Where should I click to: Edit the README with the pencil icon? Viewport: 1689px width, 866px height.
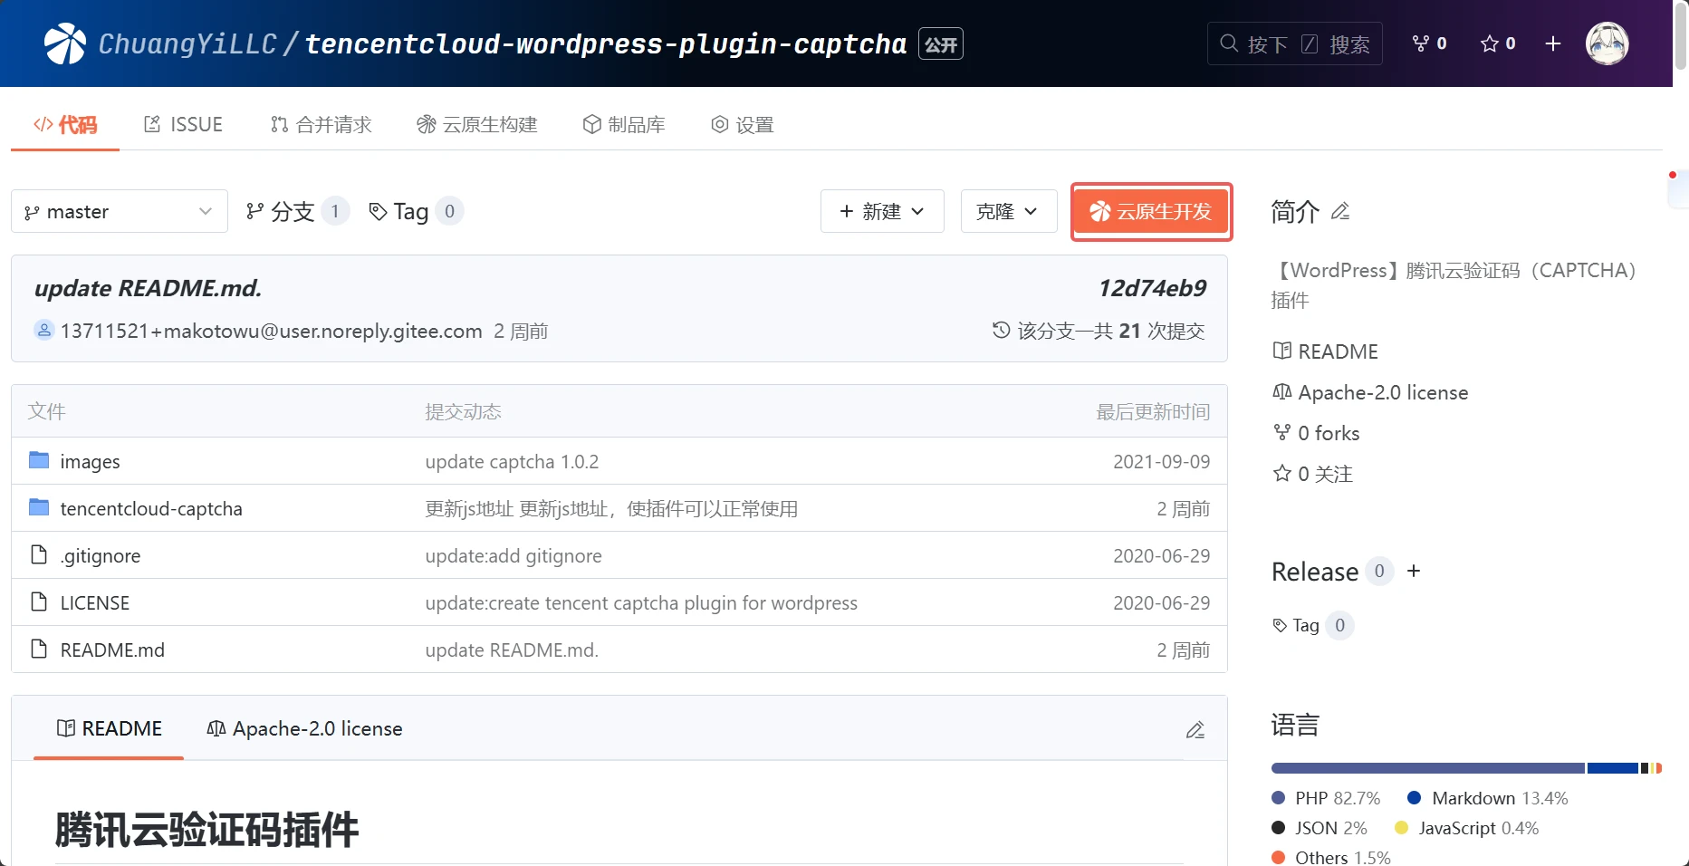click(x=1195, y=730)
